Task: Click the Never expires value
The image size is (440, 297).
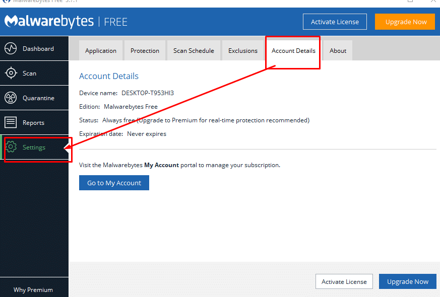Action: (147, 134)
